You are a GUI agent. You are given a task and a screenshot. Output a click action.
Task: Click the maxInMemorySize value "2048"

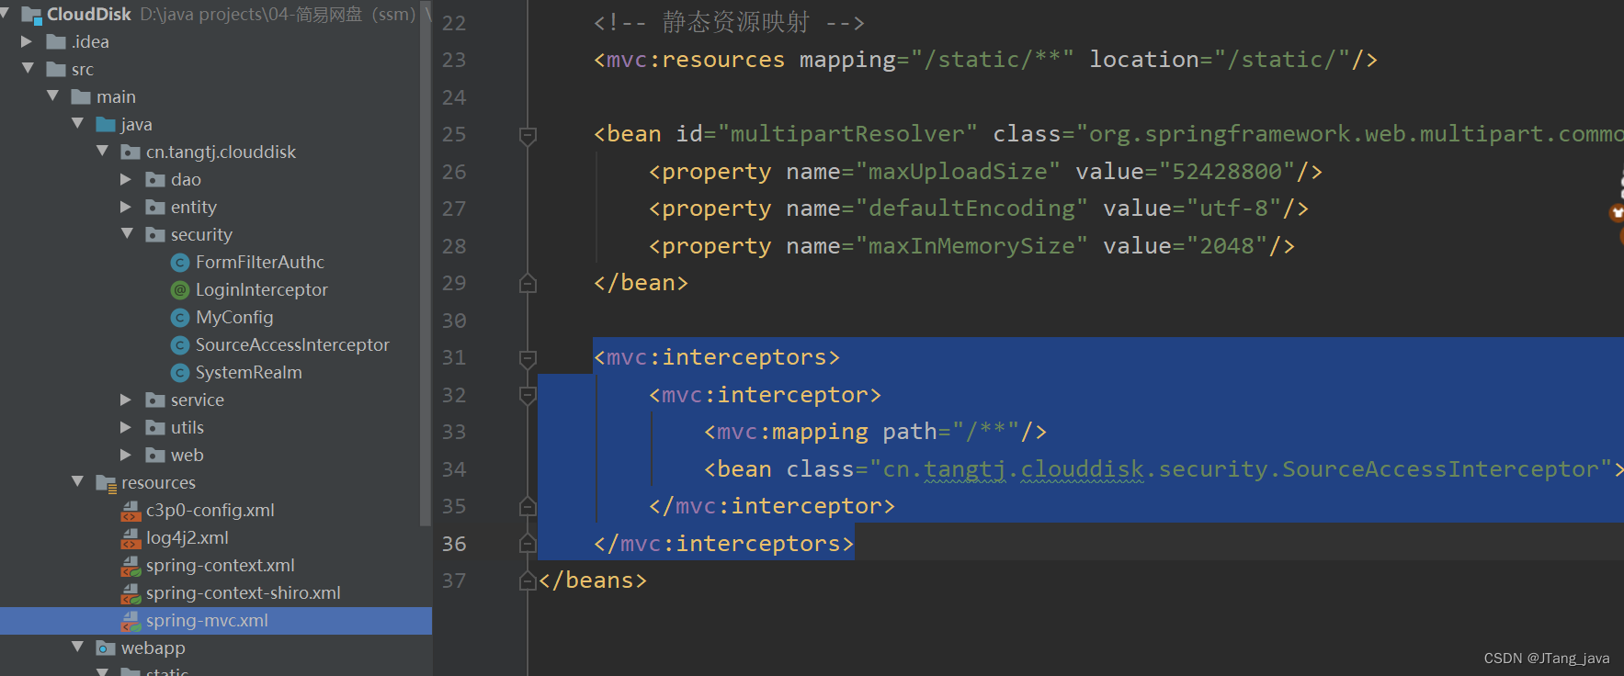1227,246
